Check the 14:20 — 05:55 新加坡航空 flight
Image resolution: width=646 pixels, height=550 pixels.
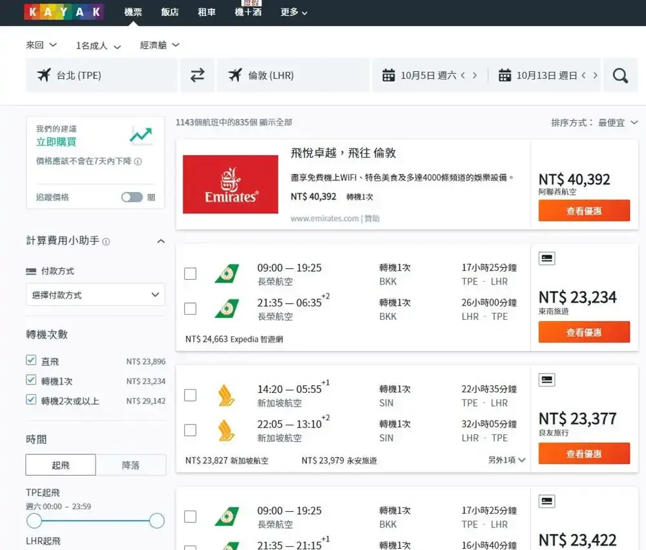tap(190, 396)
